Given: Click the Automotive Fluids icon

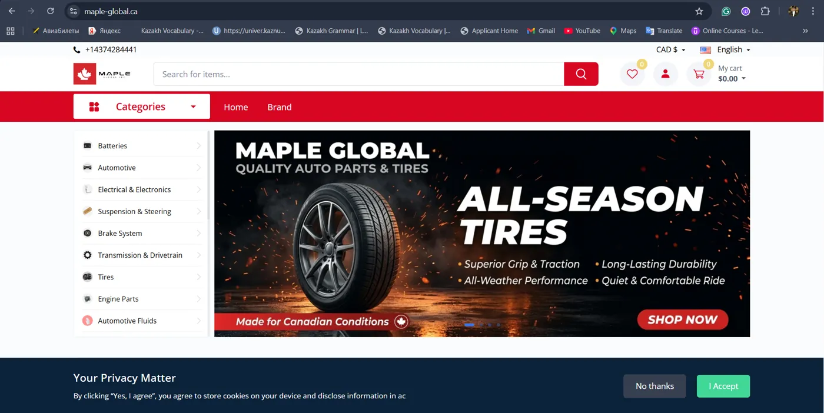Looking at the screenshot, I should (87, 321).
